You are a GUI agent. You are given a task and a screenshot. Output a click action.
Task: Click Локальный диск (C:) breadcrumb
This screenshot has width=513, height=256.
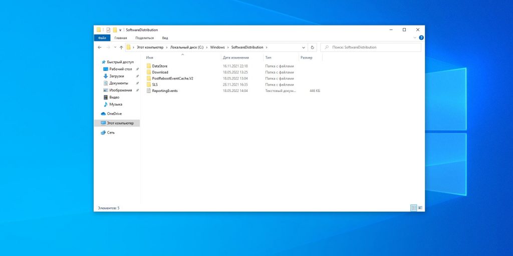(186, 47)
